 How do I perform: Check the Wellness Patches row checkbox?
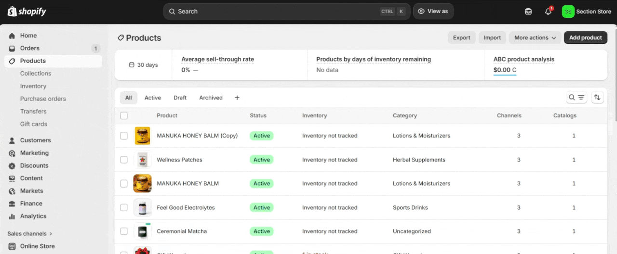click(x=124, y=160)
